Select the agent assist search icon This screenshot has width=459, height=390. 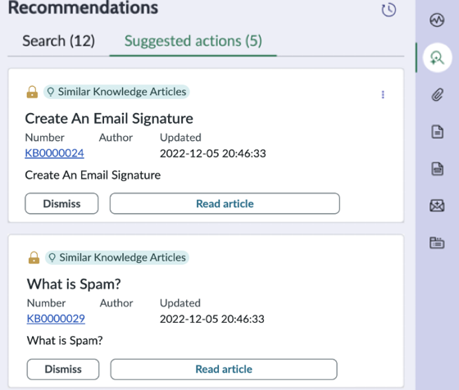pyautogui.click(x=437, y=57)
